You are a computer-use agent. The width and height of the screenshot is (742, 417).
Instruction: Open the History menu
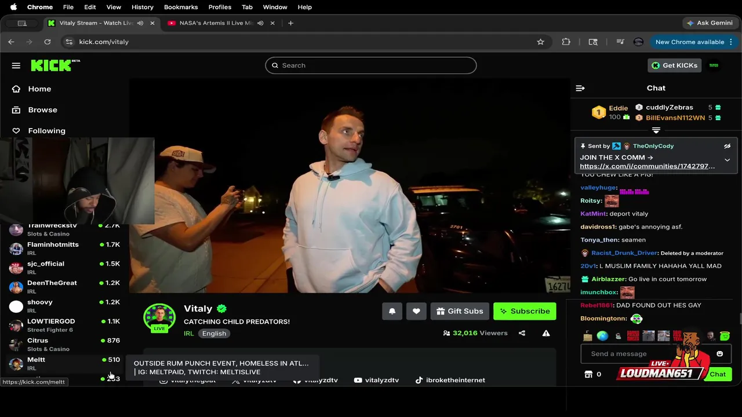[x=142, y=7]
